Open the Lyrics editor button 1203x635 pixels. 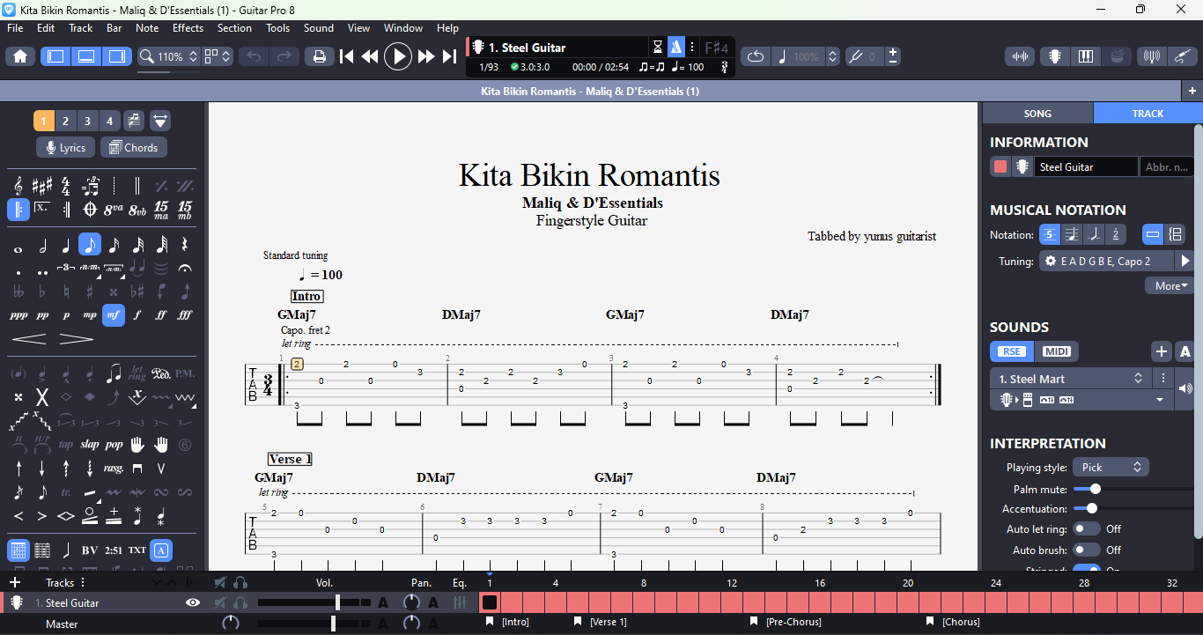[66, 148]
